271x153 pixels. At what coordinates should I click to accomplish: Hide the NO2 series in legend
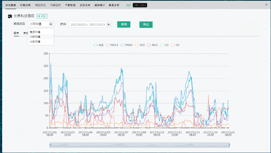click(x=152, y=45)
